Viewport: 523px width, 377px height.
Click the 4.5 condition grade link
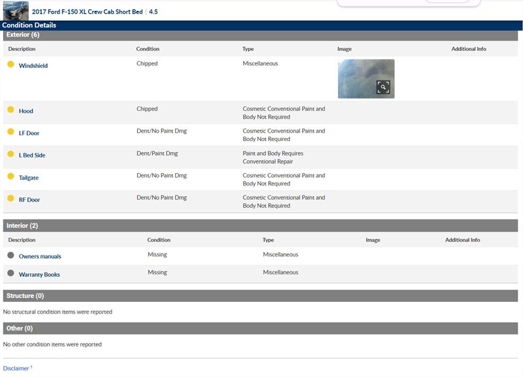[x=154, y=12]
